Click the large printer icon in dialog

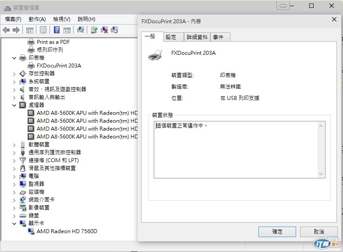click(x=155, y=55)
